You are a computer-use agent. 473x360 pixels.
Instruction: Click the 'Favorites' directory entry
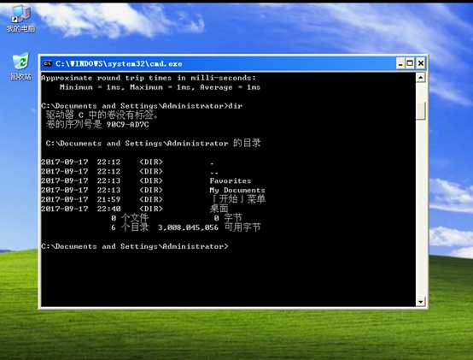231,180
